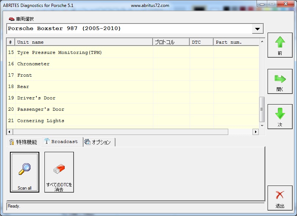297x216 pixels.
Task: Click the プロトコル column header
Action: [171, 42]
